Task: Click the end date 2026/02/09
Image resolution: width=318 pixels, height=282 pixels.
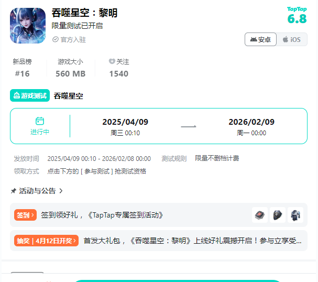Action: coord(251,122)
